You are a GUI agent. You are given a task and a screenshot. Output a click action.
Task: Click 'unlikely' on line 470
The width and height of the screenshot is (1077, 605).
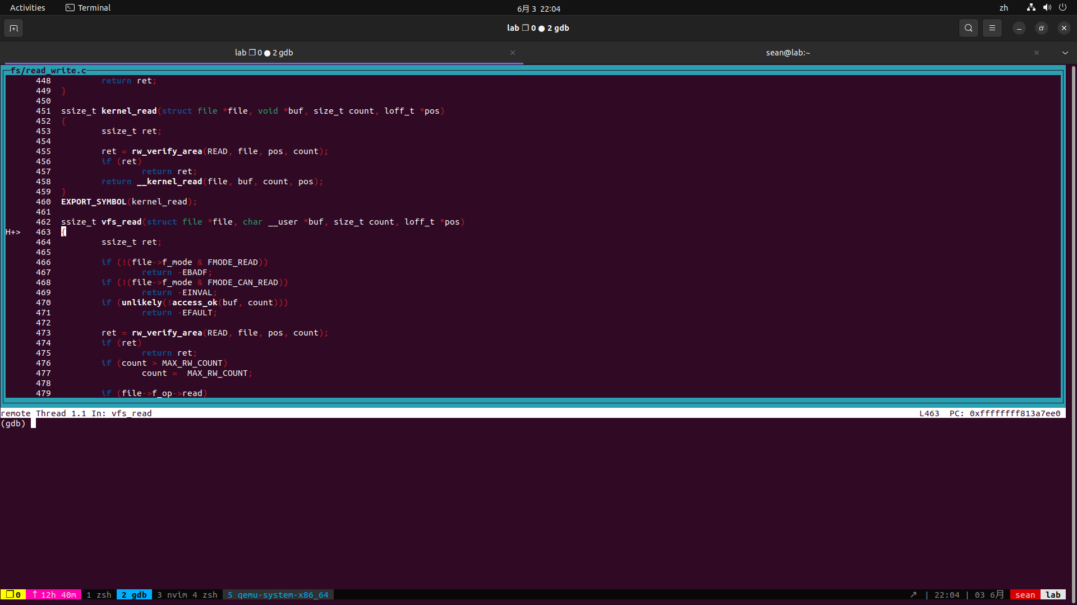click(141, 302)
